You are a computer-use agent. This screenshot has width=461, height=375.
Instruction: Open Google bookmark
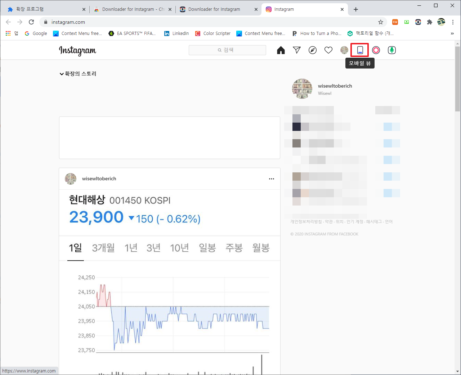pos(36,33)
